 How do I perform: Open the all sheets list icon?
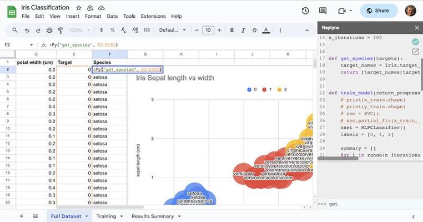pos(36,216)
